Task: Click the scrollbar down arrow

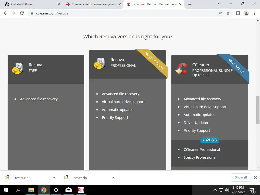Action: (258, 168)
